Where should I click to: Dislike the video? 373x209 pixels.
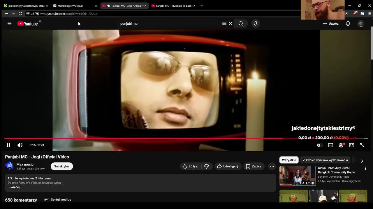(x=207, y=166)
